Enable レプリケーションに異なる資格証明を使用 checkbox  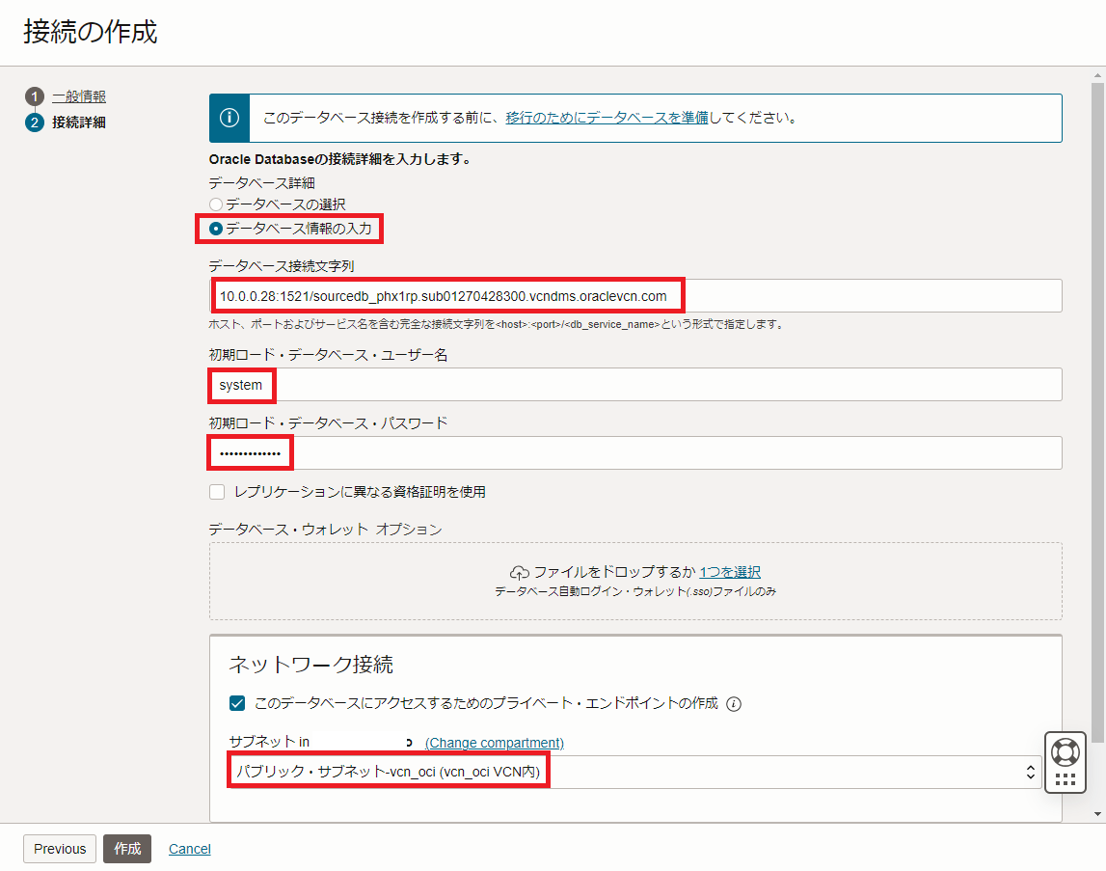[x=217, y=492]
